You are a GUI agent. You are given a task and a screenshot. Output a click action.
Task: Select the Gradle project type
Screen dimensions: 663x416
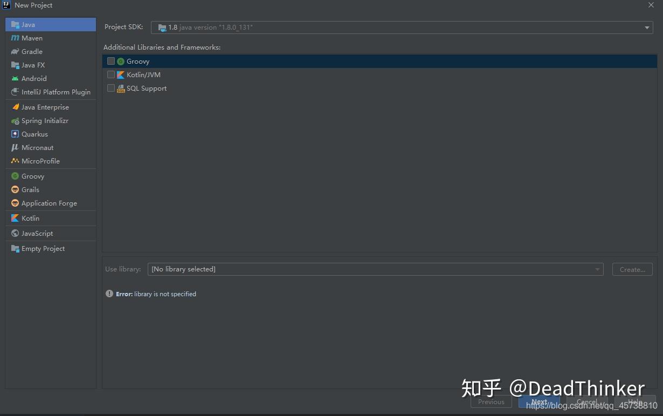(31, 51)
